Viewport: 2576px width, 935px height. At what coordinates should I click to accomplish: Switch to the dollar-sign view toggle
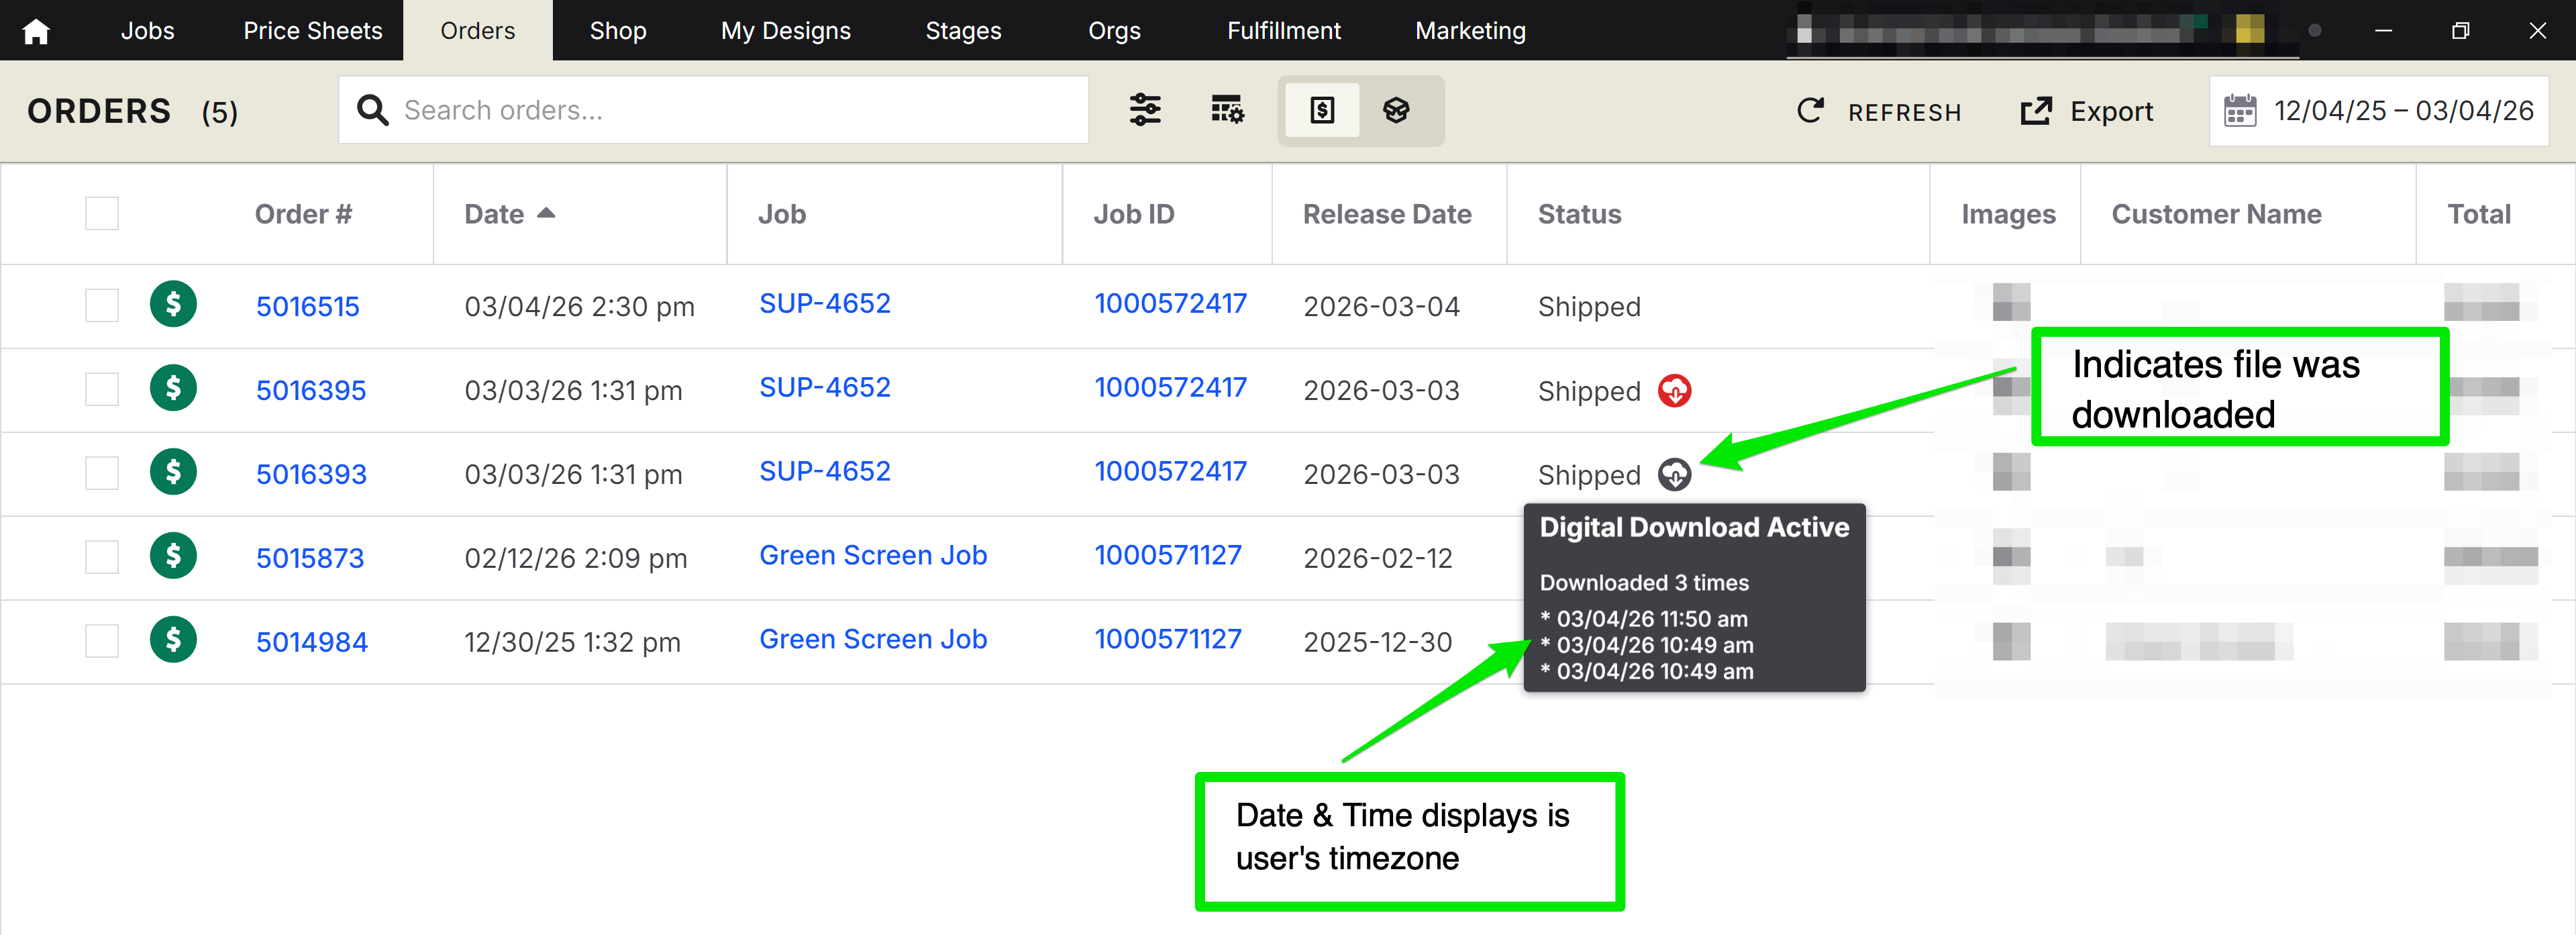1322,110
